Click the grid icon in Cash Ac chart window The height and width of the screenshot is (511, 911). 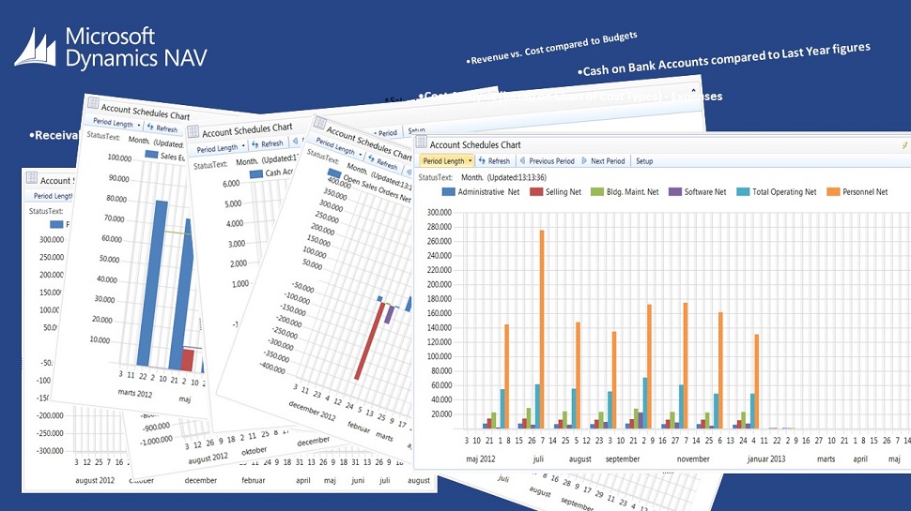point(193,131)
